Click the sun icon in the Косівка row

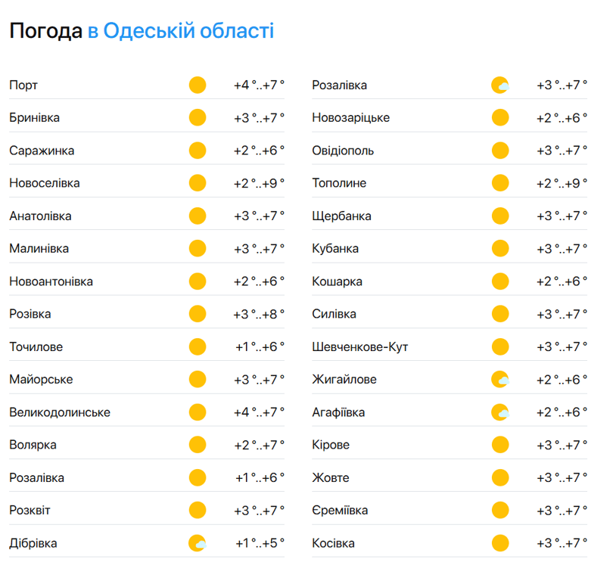[x=500, y=543]
